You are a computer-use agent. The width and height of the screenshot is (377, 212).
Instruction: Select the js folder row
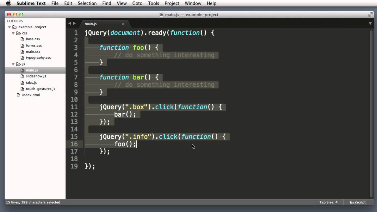click(35, 64)
